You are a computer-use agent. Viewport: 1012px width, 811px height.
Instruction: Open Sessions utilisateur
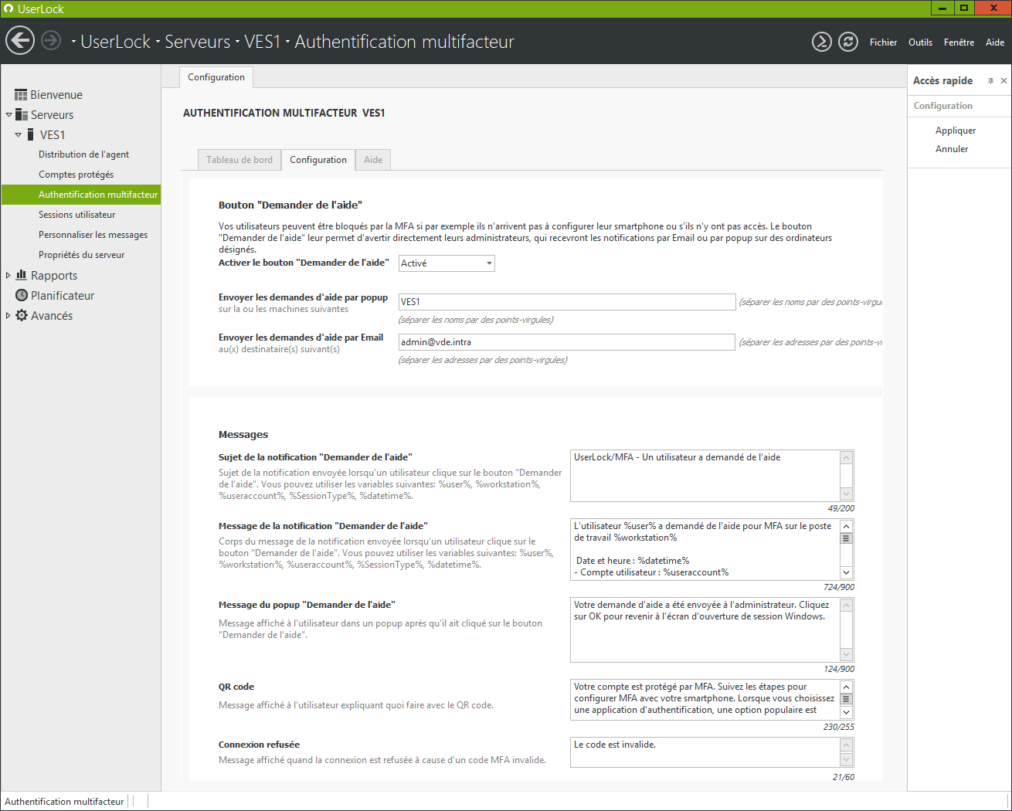pos(76,215)
